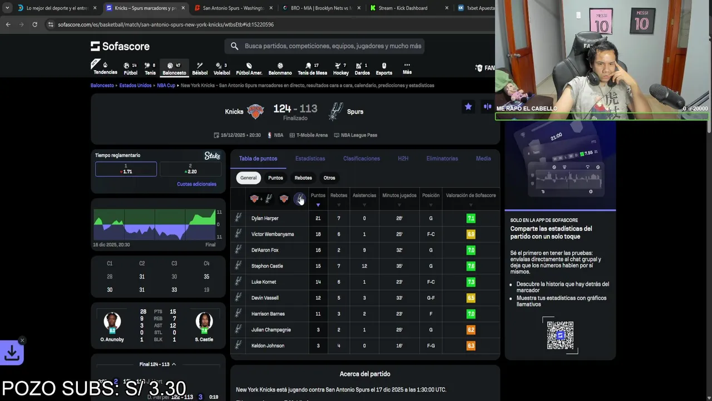Filter table to Spurs players only
This screenshot has width=712, height=401.
point(299,199)
